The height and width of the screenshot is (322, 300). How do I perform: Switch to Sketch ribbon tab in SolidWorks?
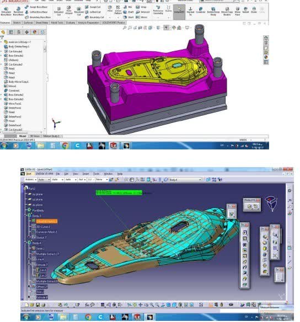(x=17, y=23)
